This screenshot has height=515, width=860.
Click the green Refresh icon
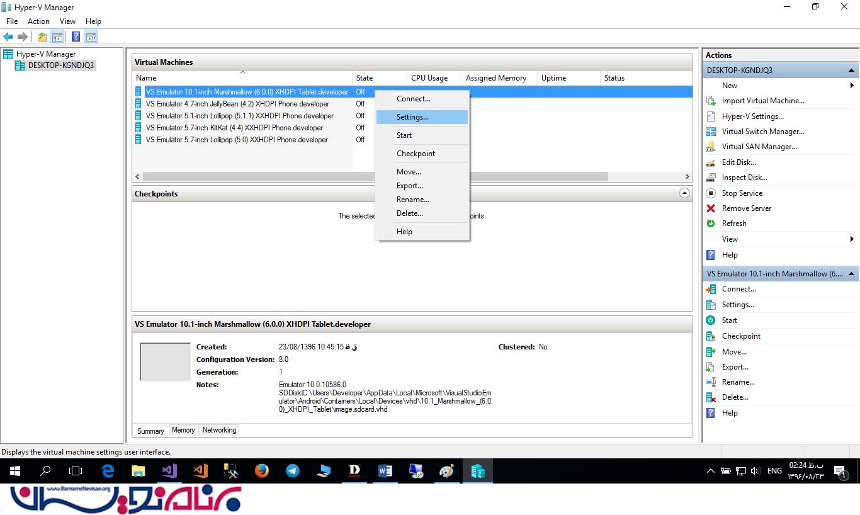711,224
